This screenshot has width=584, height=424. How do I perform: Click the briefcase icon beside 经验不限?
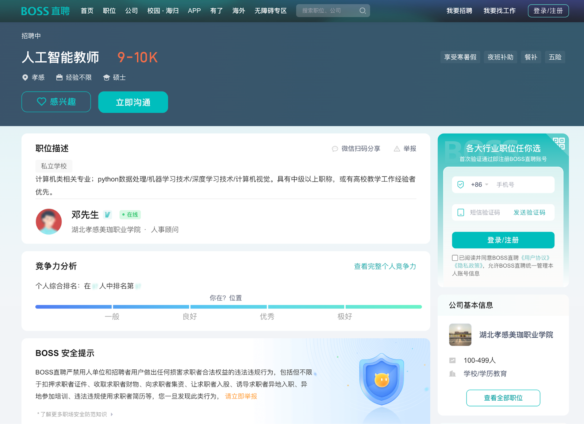click(59, 77)
